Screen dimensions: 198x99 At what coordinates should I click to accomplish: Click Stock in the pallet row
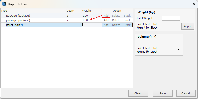pyautogui.click(x=127, y=25)
